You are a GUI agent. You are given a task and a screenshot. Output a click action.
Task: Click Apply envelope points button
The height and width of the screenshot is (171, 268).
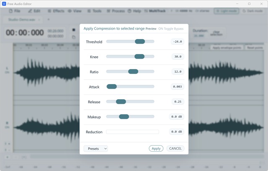coord(227,48)
